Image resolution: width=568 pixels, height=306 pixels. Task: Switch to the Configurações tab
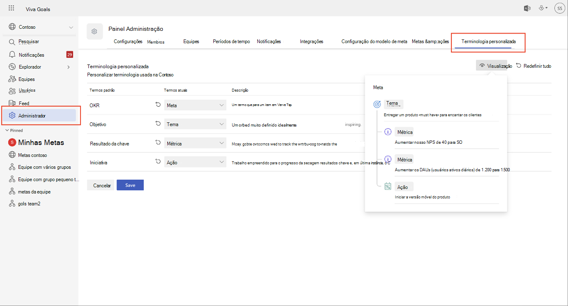[x=128, y=41]
